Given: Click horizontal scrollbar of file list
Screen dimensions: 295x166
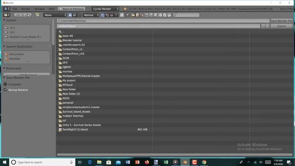Looking at the screenshot, I should 175,155.
